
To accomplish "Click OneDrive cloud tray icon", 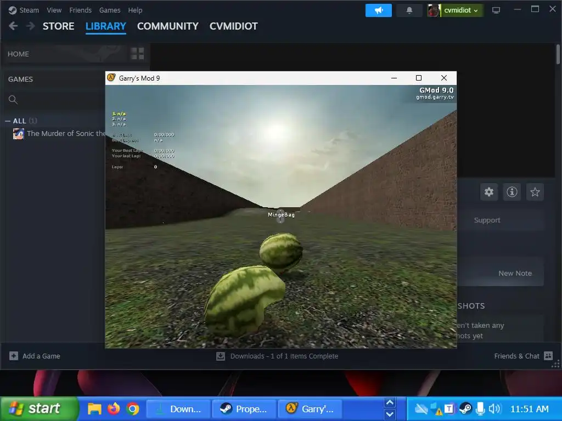I will coord(421,409).
